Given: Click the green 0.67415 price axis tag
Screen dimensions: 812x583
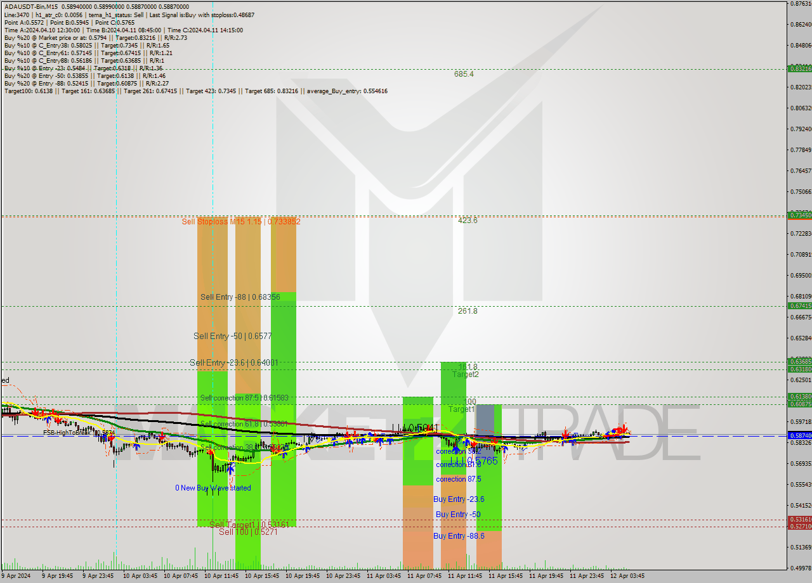Looking at the screenshot, I should click(799, 306).
